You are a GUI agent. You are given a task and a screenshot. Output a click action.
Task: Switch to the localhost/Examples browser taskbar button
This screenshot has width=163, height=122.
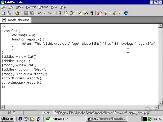(x=107, y=119)
